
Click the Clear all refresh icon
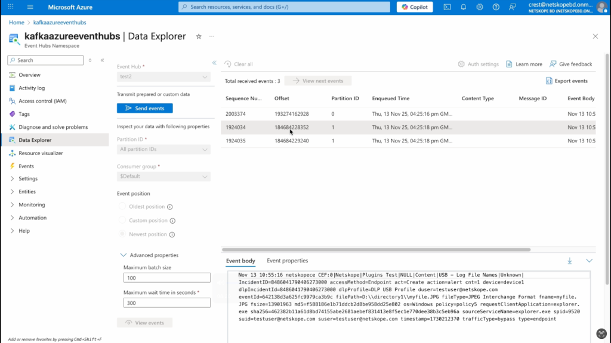(x=228, y=64)
